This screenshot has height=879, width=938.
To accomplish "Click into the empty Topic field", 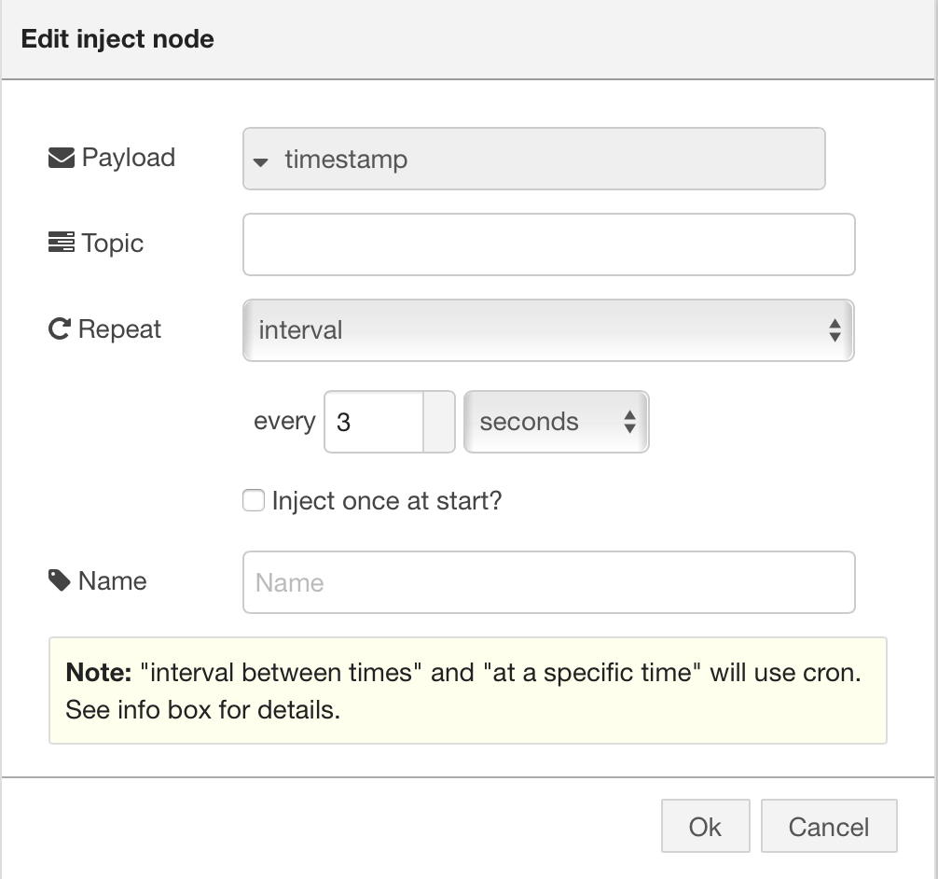I will tap(548, 244).
